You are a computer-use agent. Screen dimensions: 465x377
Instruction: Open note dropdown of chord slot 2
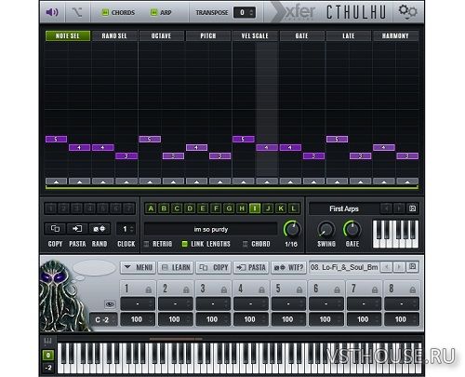click(x=176, y=303)
